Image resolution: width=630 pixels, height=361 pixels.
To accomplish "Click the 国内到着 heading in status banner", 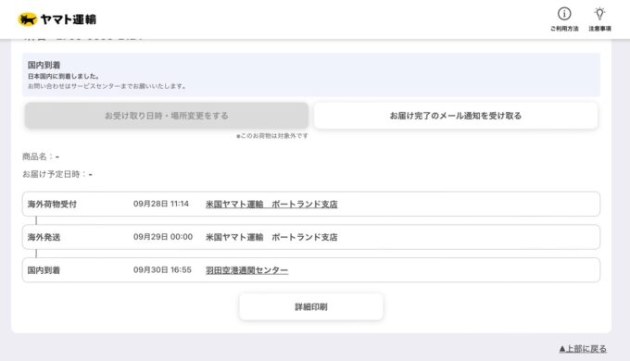I will click(44, 65).
